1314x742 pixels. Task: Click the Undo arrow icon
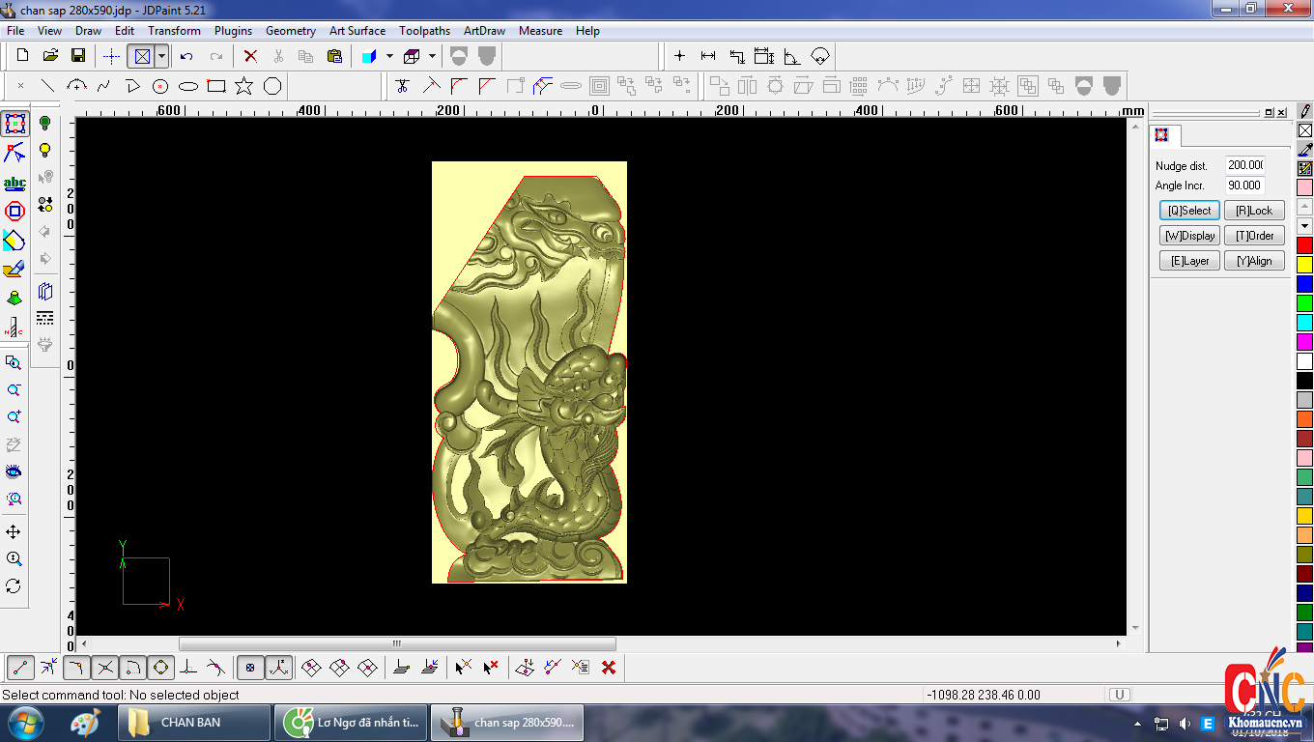click(186, 56)
